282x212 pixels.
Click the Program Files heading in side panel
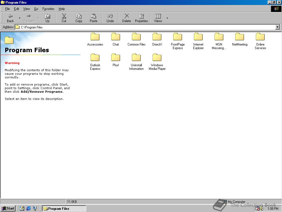tap(27, 50)
